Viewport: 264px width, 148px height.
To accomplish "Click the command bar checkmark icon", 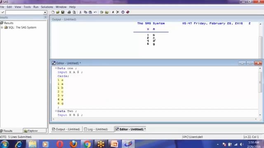I will coord(2,12).
